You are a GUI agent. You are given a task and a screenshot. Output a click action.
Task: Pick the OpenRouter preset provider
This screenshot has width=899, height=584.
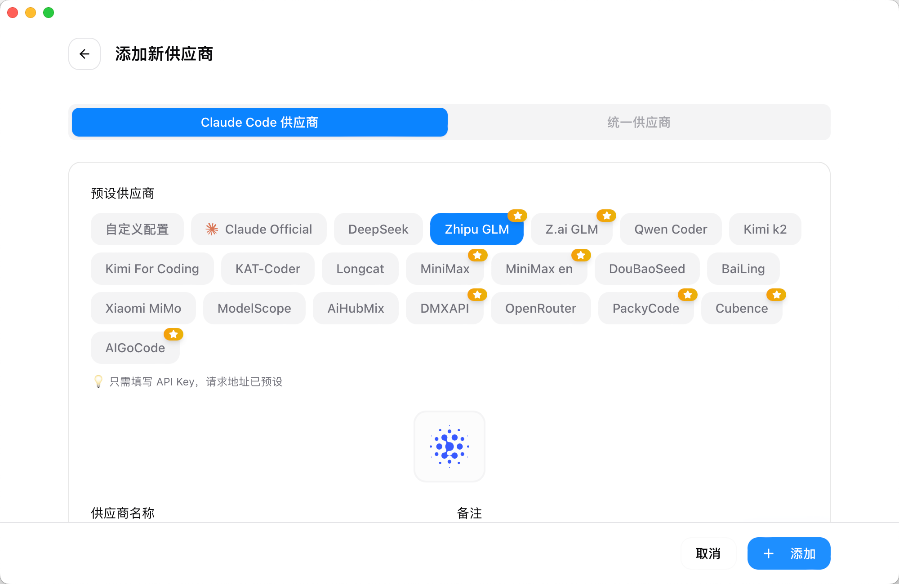(540, 308)
